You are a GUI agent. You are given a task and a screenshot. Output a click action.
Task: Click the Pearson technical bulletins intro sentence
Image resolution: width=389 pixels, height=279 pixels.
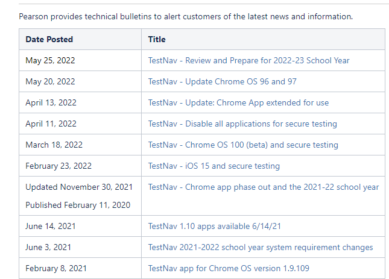click(186, 16)
